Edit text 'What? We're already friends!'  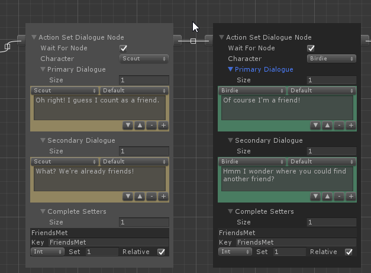coord(99,179)
